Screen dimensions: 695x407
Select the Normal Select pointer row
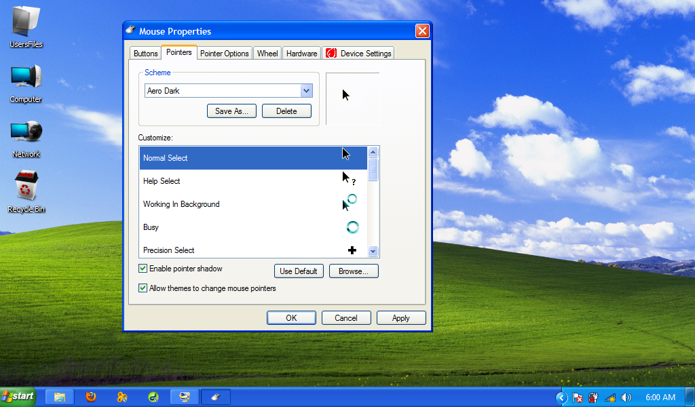click(x=254, y=158)
